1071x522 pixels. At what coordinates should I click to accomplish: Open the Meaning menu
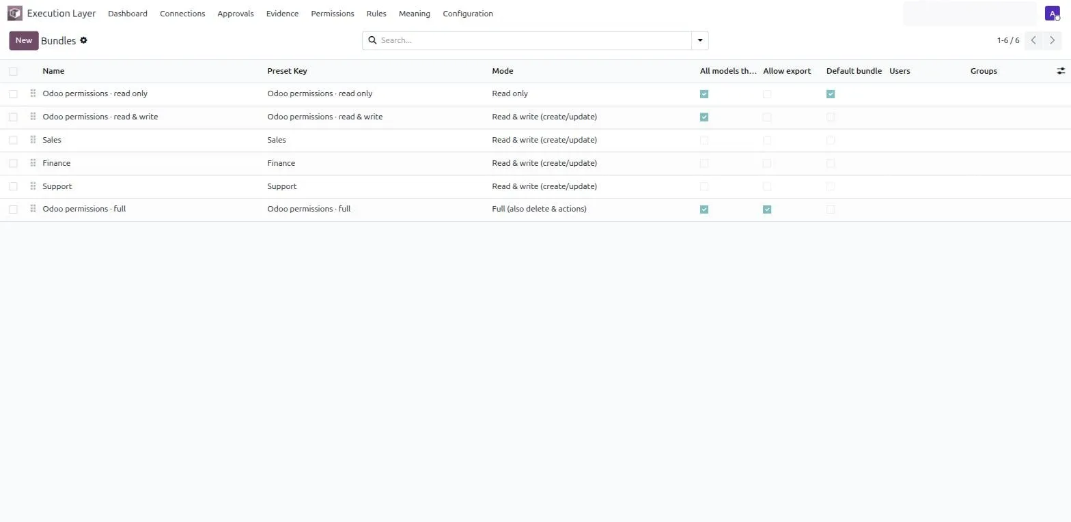coord(415,14)
